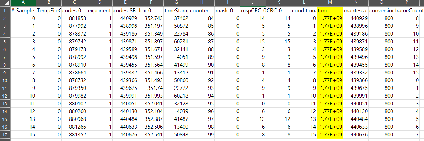Click the codesLSB cell with 439991

[x=125, y=96]
